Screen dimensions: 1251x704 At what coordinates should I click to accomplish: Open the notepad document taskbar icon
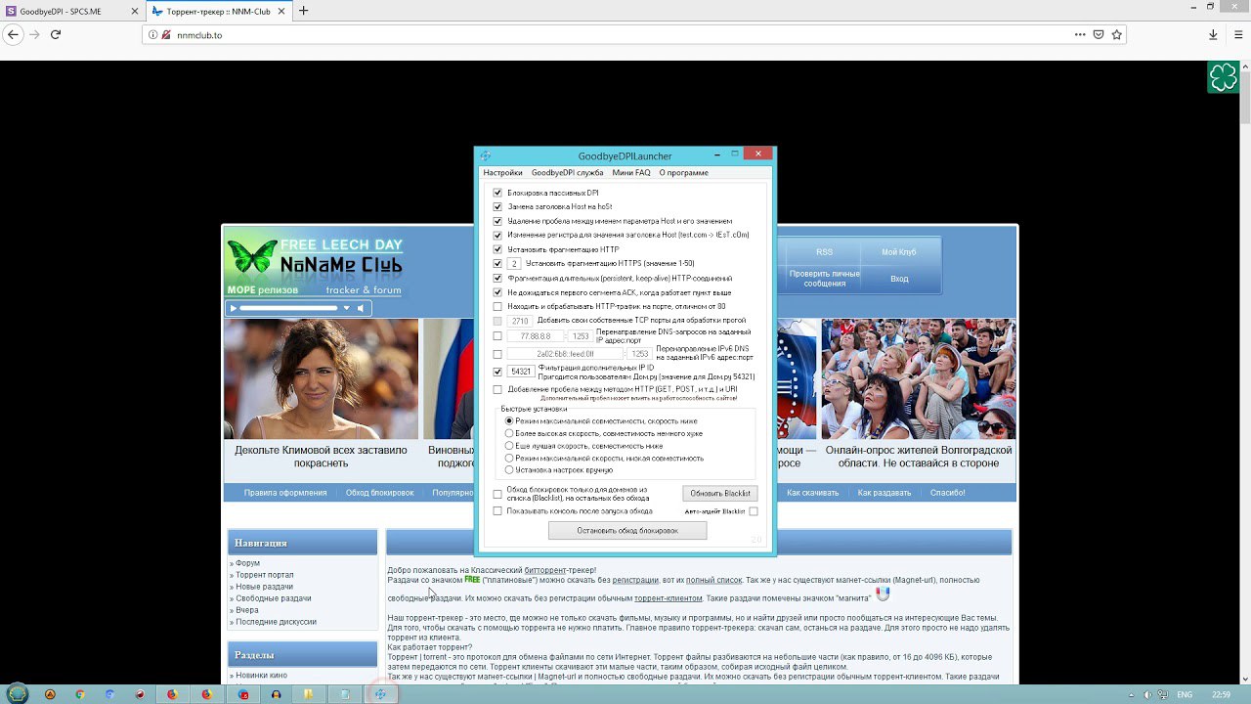click(x=345, y=694)
